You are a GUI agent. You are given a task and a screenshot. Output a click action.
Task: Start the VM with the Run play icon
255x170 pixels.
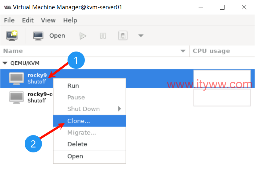[83, 36]
